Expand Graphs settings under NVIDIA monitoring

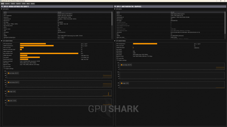pyautogui.click(x=4, y=69)
